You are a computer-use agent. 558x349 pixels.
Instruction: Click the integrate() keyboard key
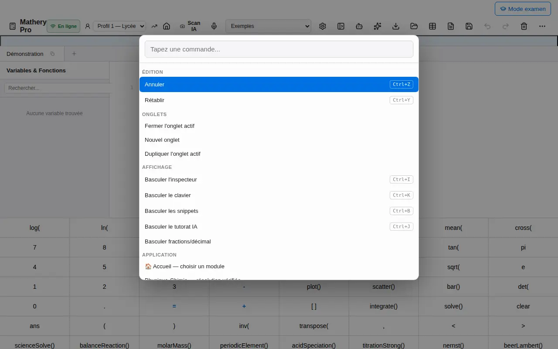coord(384,306)
